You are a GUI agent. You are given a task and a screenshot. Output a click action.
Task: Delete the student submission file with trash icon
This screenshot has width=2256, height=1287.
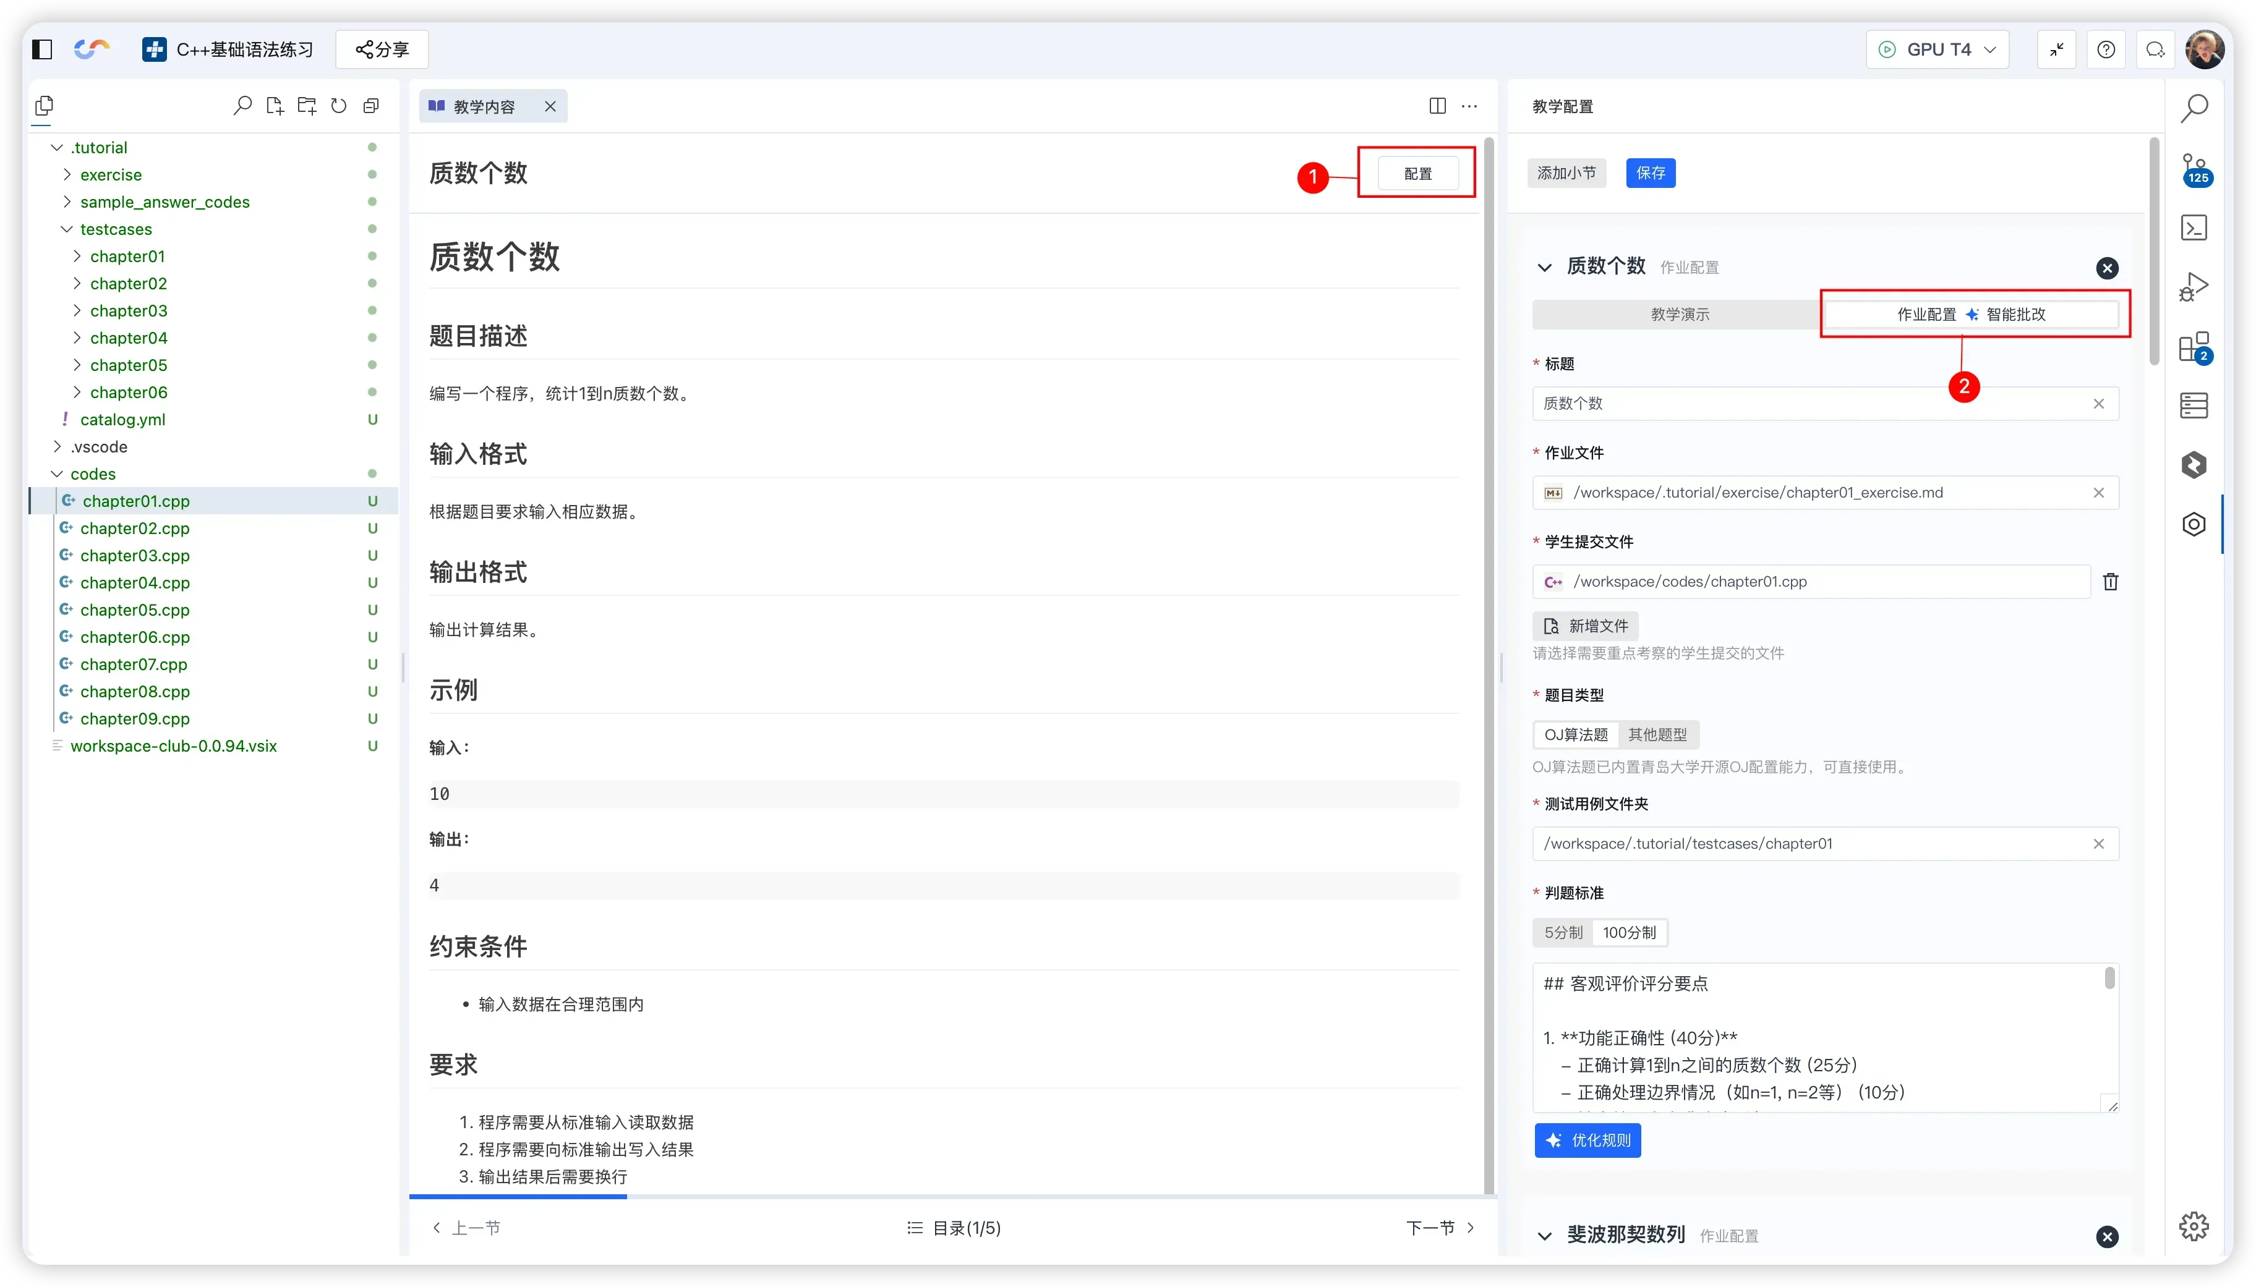coord(2110,582)
